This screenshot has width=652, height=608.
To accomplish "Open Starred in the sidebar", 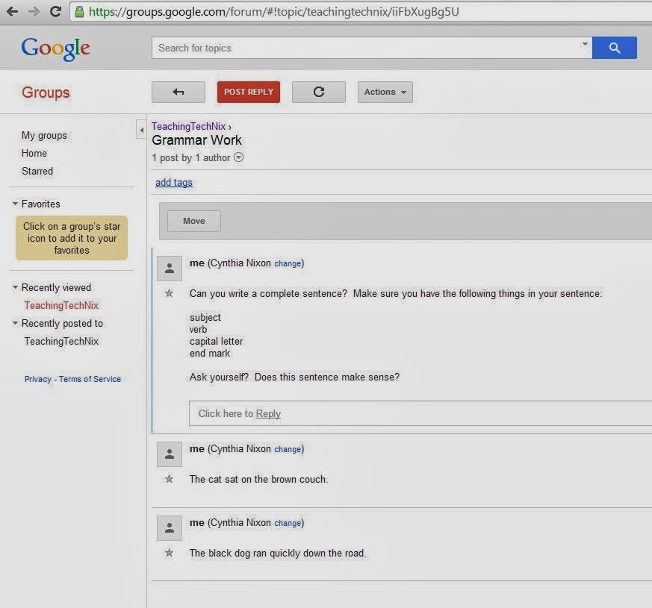I will coord(37,171).
